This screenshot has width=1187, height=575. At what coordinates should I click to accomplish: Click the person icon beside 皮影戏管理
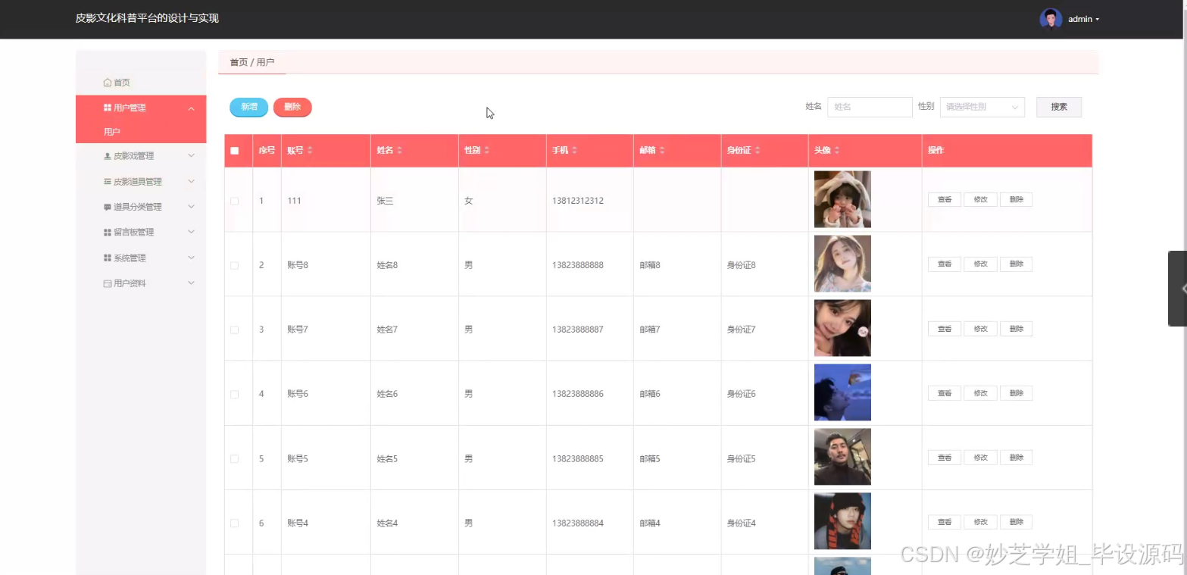point(108,156)
